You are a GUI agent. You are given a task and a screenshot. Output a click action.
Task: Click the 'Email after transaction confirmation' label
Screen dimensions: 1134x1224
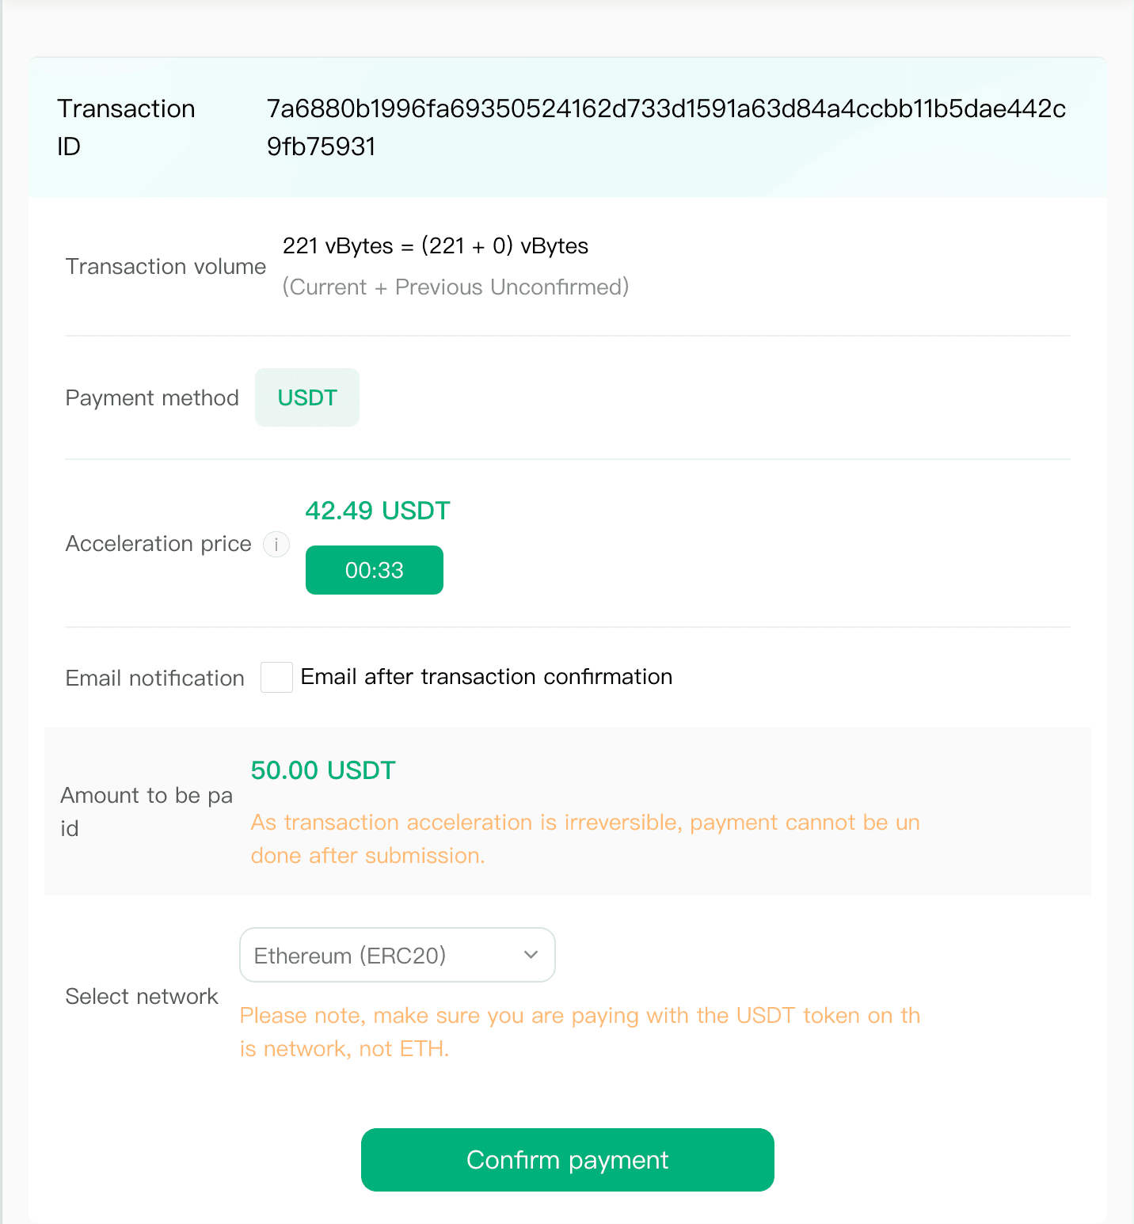tap(486, 677)
